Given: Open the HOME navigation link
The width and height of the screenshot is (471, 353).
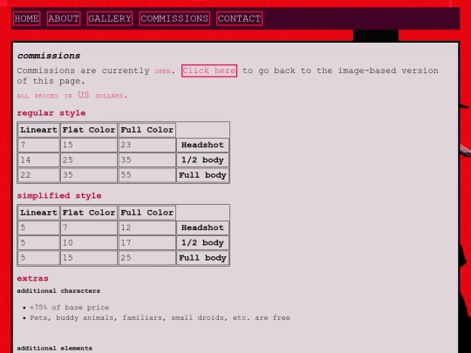Looking at the screenshot, I should [27, 18].
